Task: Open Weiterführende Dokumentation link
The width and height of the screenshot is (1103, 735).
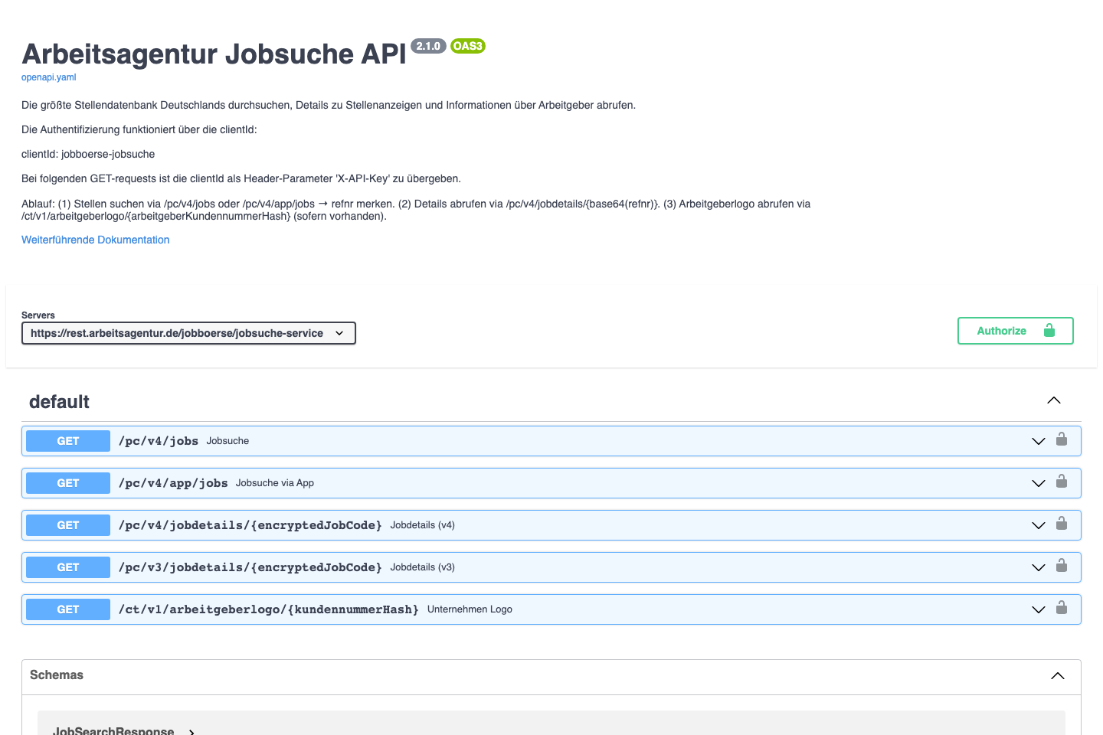Action: click(95, 240)
